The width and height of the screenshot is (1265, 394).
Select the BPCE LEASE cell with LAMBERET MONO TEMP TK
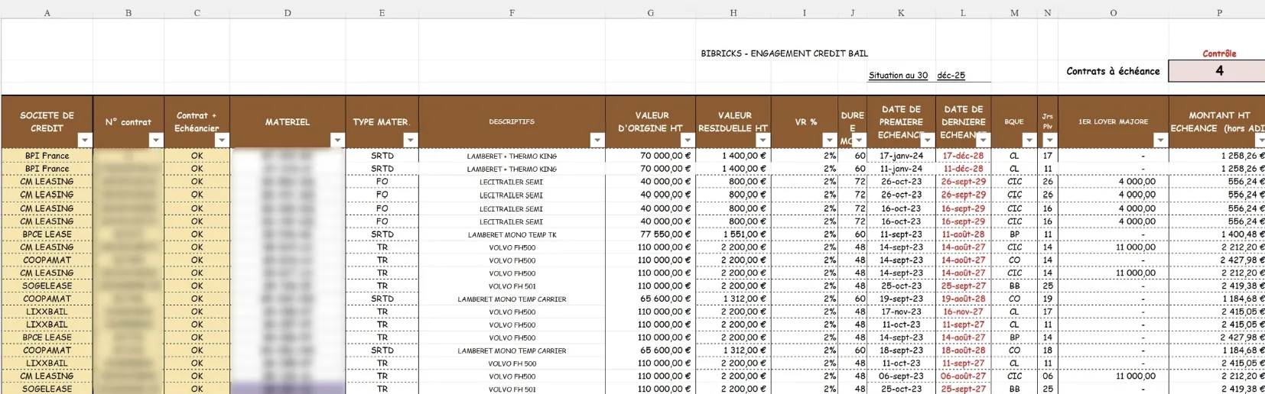pos(47,234)
